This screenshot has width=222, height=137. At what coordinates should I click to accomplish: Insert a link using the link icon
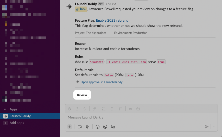coord(94,109)
